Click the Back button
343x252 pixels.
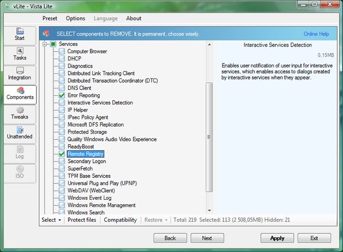[170, 238]
